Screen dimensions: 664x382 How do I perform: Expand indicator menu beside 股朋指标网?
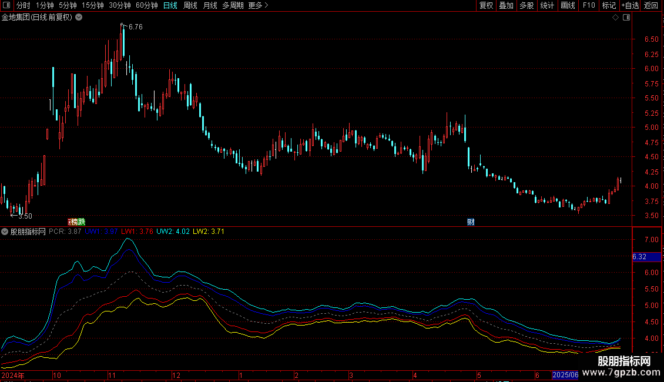click(5, 232)
